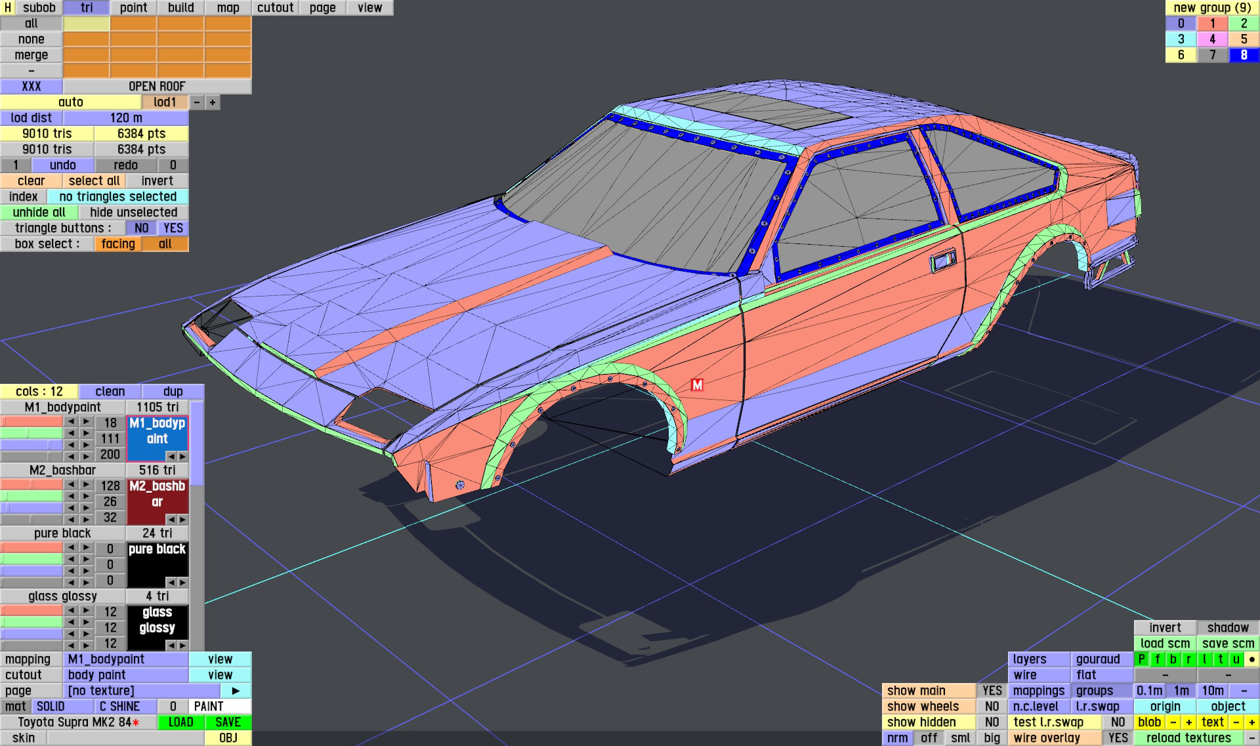Screen dimensions: 1260x746
Task: Open the cutout tab
Action: (x=275, y=8)
